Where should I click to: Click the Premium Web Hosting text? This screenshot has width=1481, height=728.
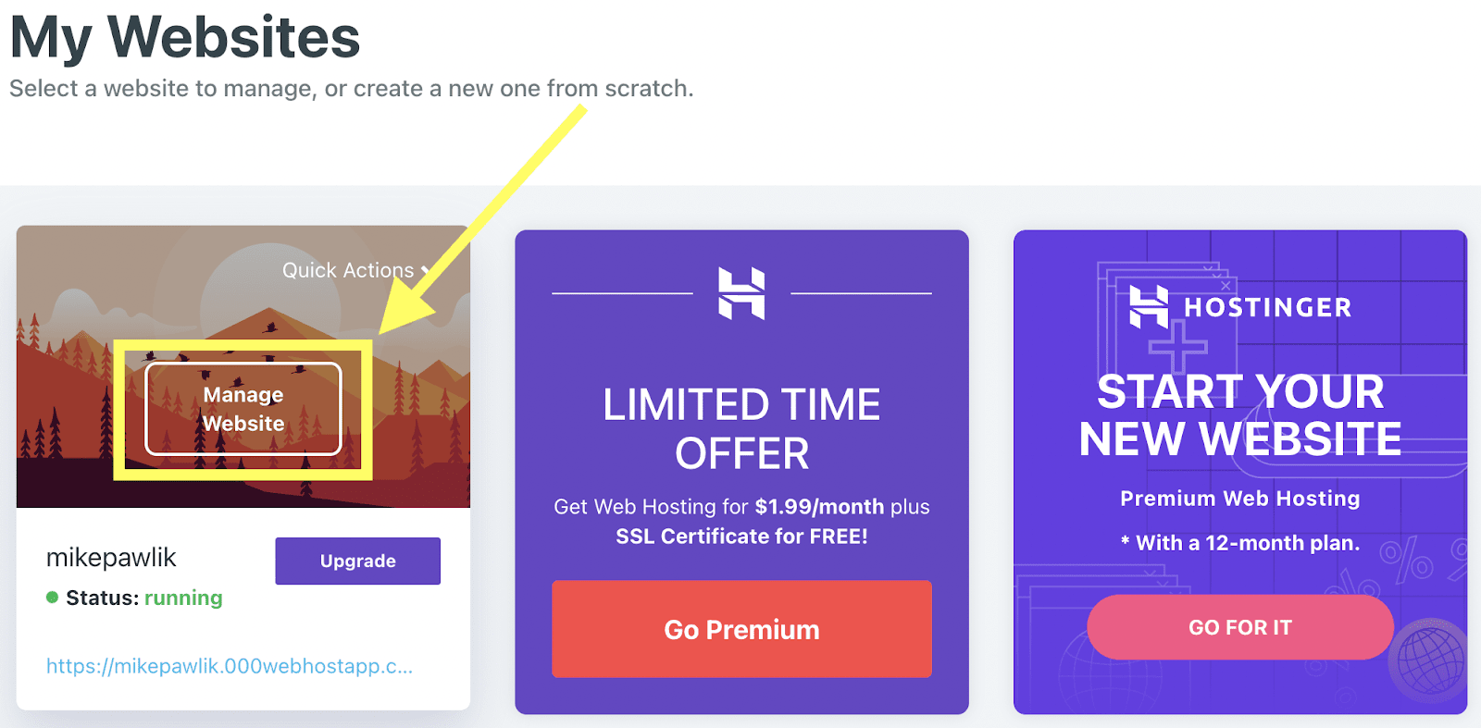pos(1240,499)
